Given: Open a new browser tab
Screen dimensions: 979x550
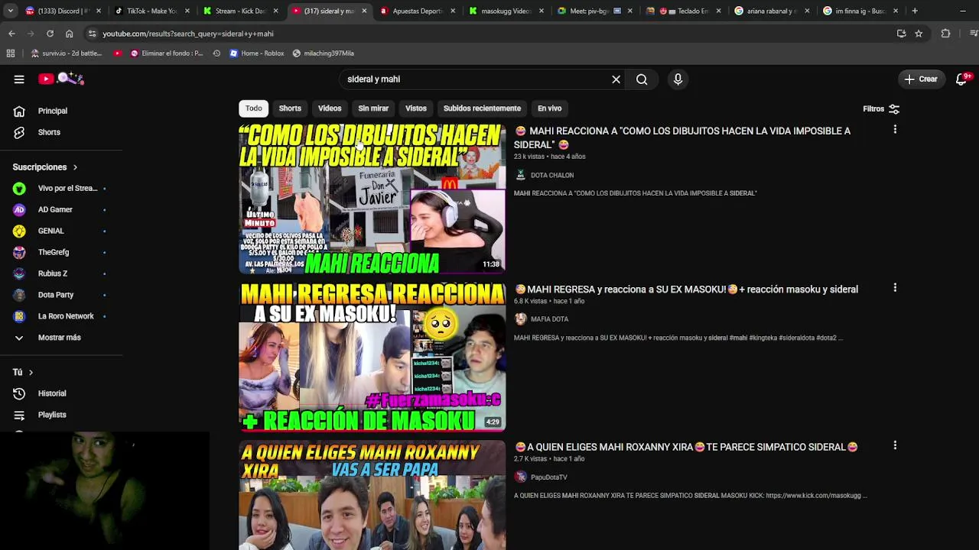Looking at the screenshot, I should [915, 11].
